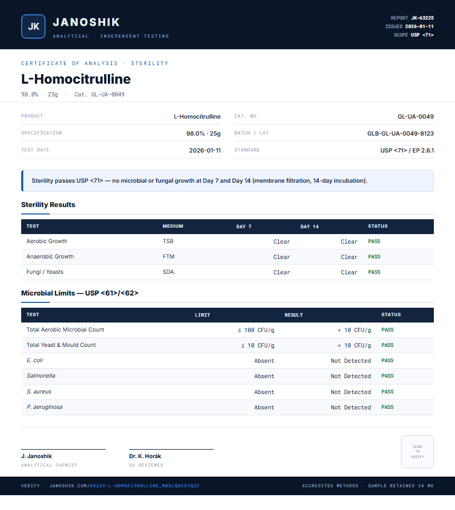The width and height of the screenshot is (455, 510).
Task: Click the J. Janoshik signature name
Action: coord(37,457)
